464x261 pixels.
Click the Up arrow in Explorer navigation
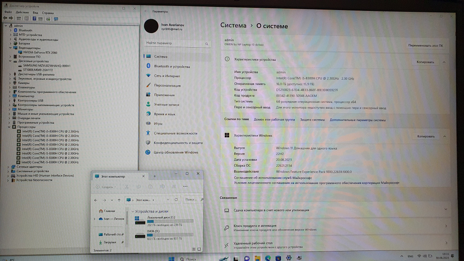[x=119, y=200]
